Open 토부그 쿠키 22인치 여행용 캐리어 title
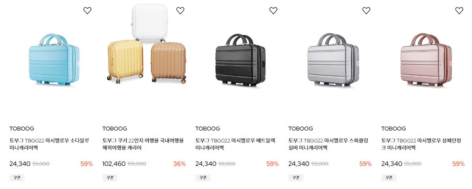Image resolution: width=472 pixels, height=189 pixels. [143, 144]
